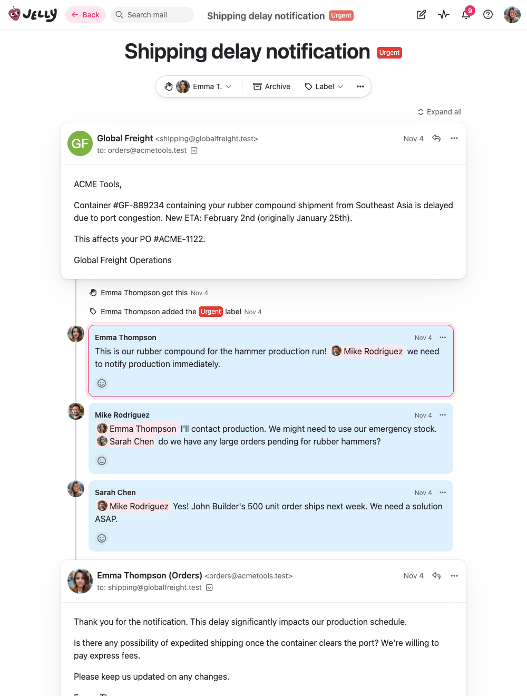Click Expand all above the thread
The height and width of the screenshot is (696, 527).
[x=440, y=112]
